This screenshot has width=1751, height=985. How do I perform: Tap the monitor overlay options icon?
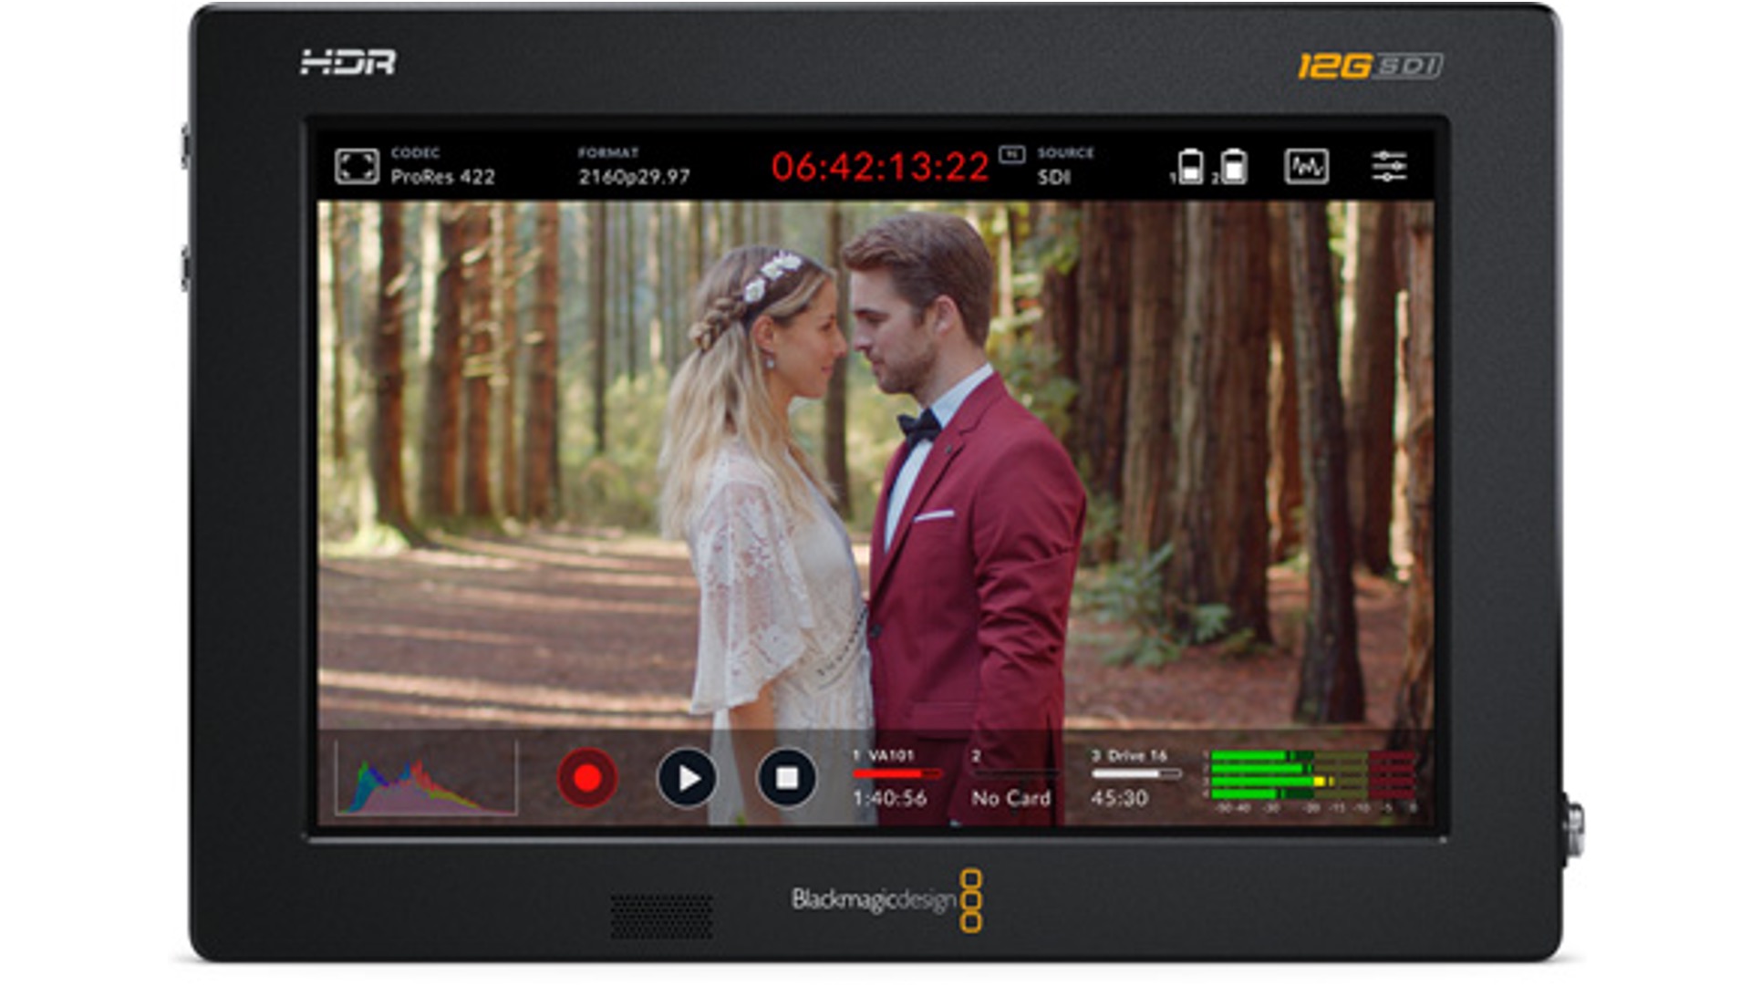coord(356,167)
